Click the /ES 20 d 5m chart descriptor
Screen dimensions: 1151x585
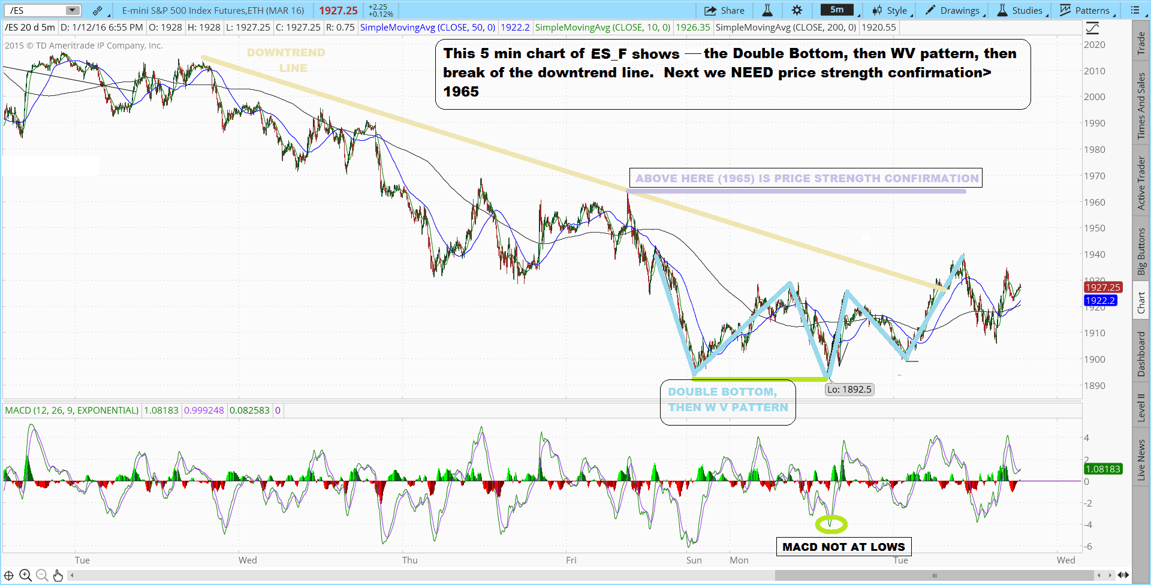[30, 28]
